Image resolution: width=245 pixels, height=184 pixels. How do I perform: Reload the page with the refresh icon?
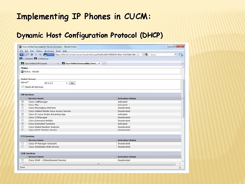(32, 55)
